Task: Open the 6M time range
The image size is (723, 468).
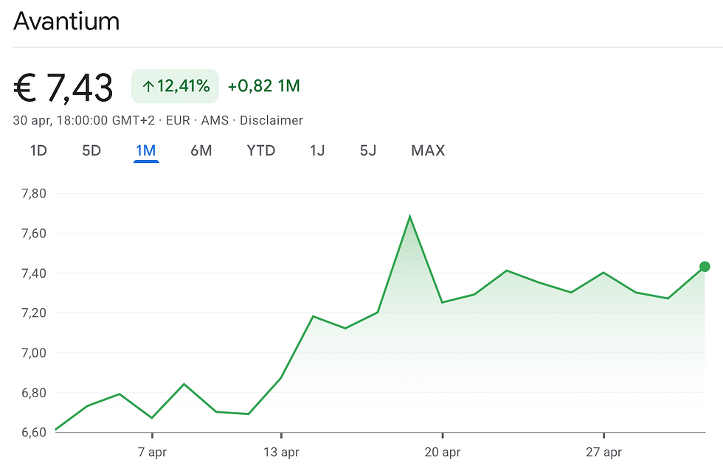Action: (x=201, y=150)
